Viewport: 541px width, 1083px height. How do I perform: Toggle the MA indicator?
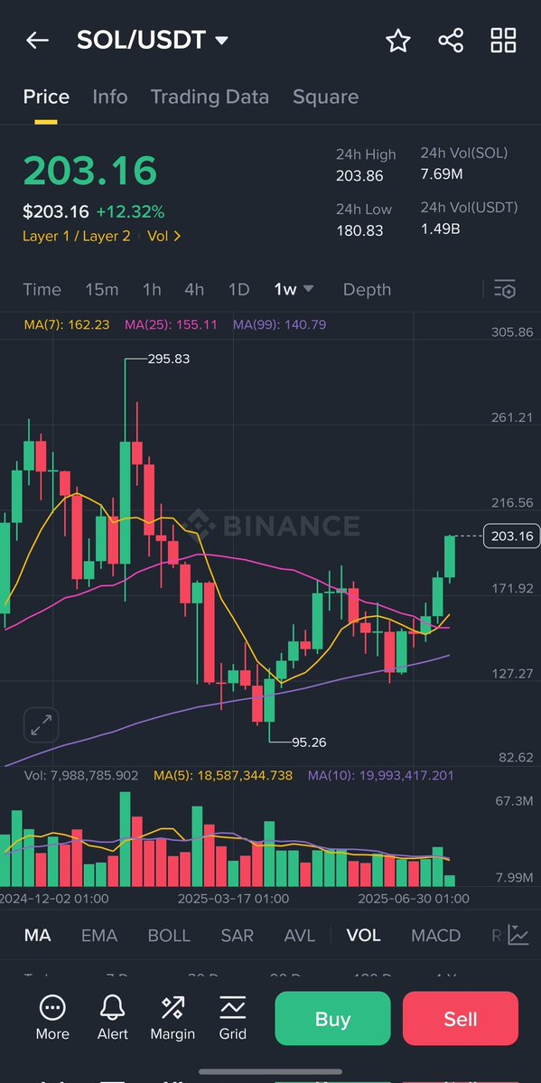pos(37,935)
